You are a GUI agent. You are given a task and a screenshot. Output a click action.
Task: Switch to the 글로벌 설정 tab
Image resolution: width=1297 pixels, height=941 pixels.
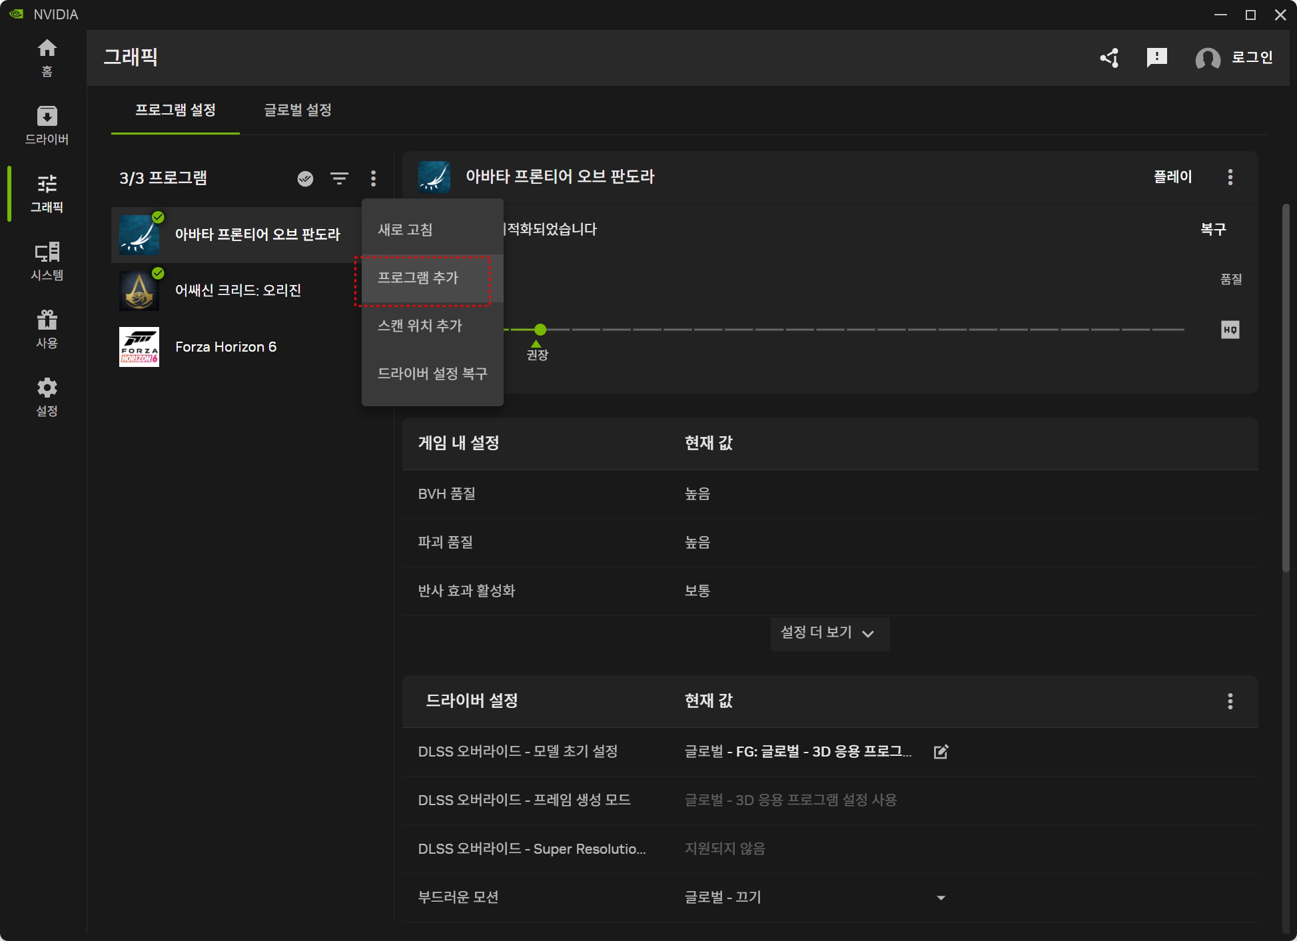[x=298, y=110]
